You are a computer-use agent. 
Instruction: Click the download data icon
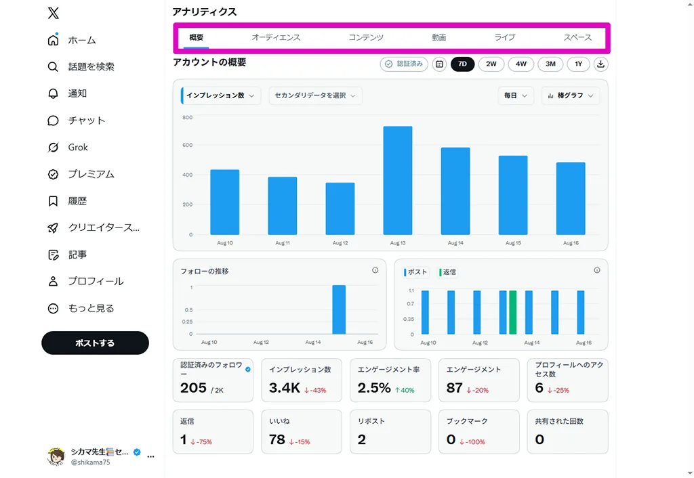[x=600, y=64]
